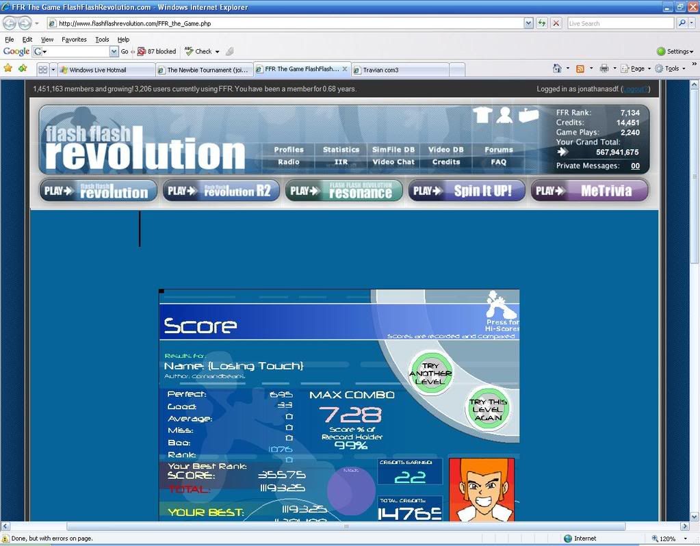Click the mailbox icon in header
The height and width of the screenshot is (546, 700).
coord(528,115)
